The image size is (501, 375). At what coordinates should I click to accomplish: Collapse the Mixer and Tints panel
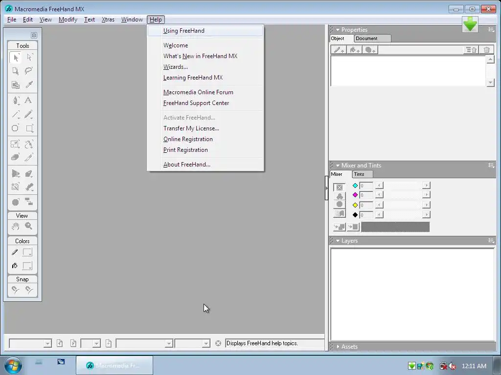click(338, 166)
